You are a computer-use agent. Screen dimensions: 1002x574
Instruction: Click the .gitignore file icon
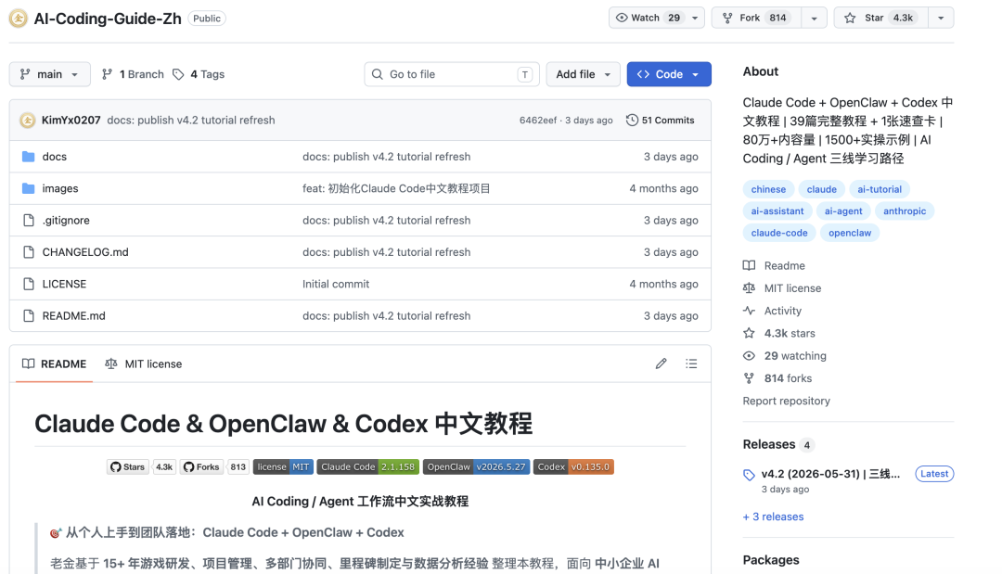coord(28,221)
